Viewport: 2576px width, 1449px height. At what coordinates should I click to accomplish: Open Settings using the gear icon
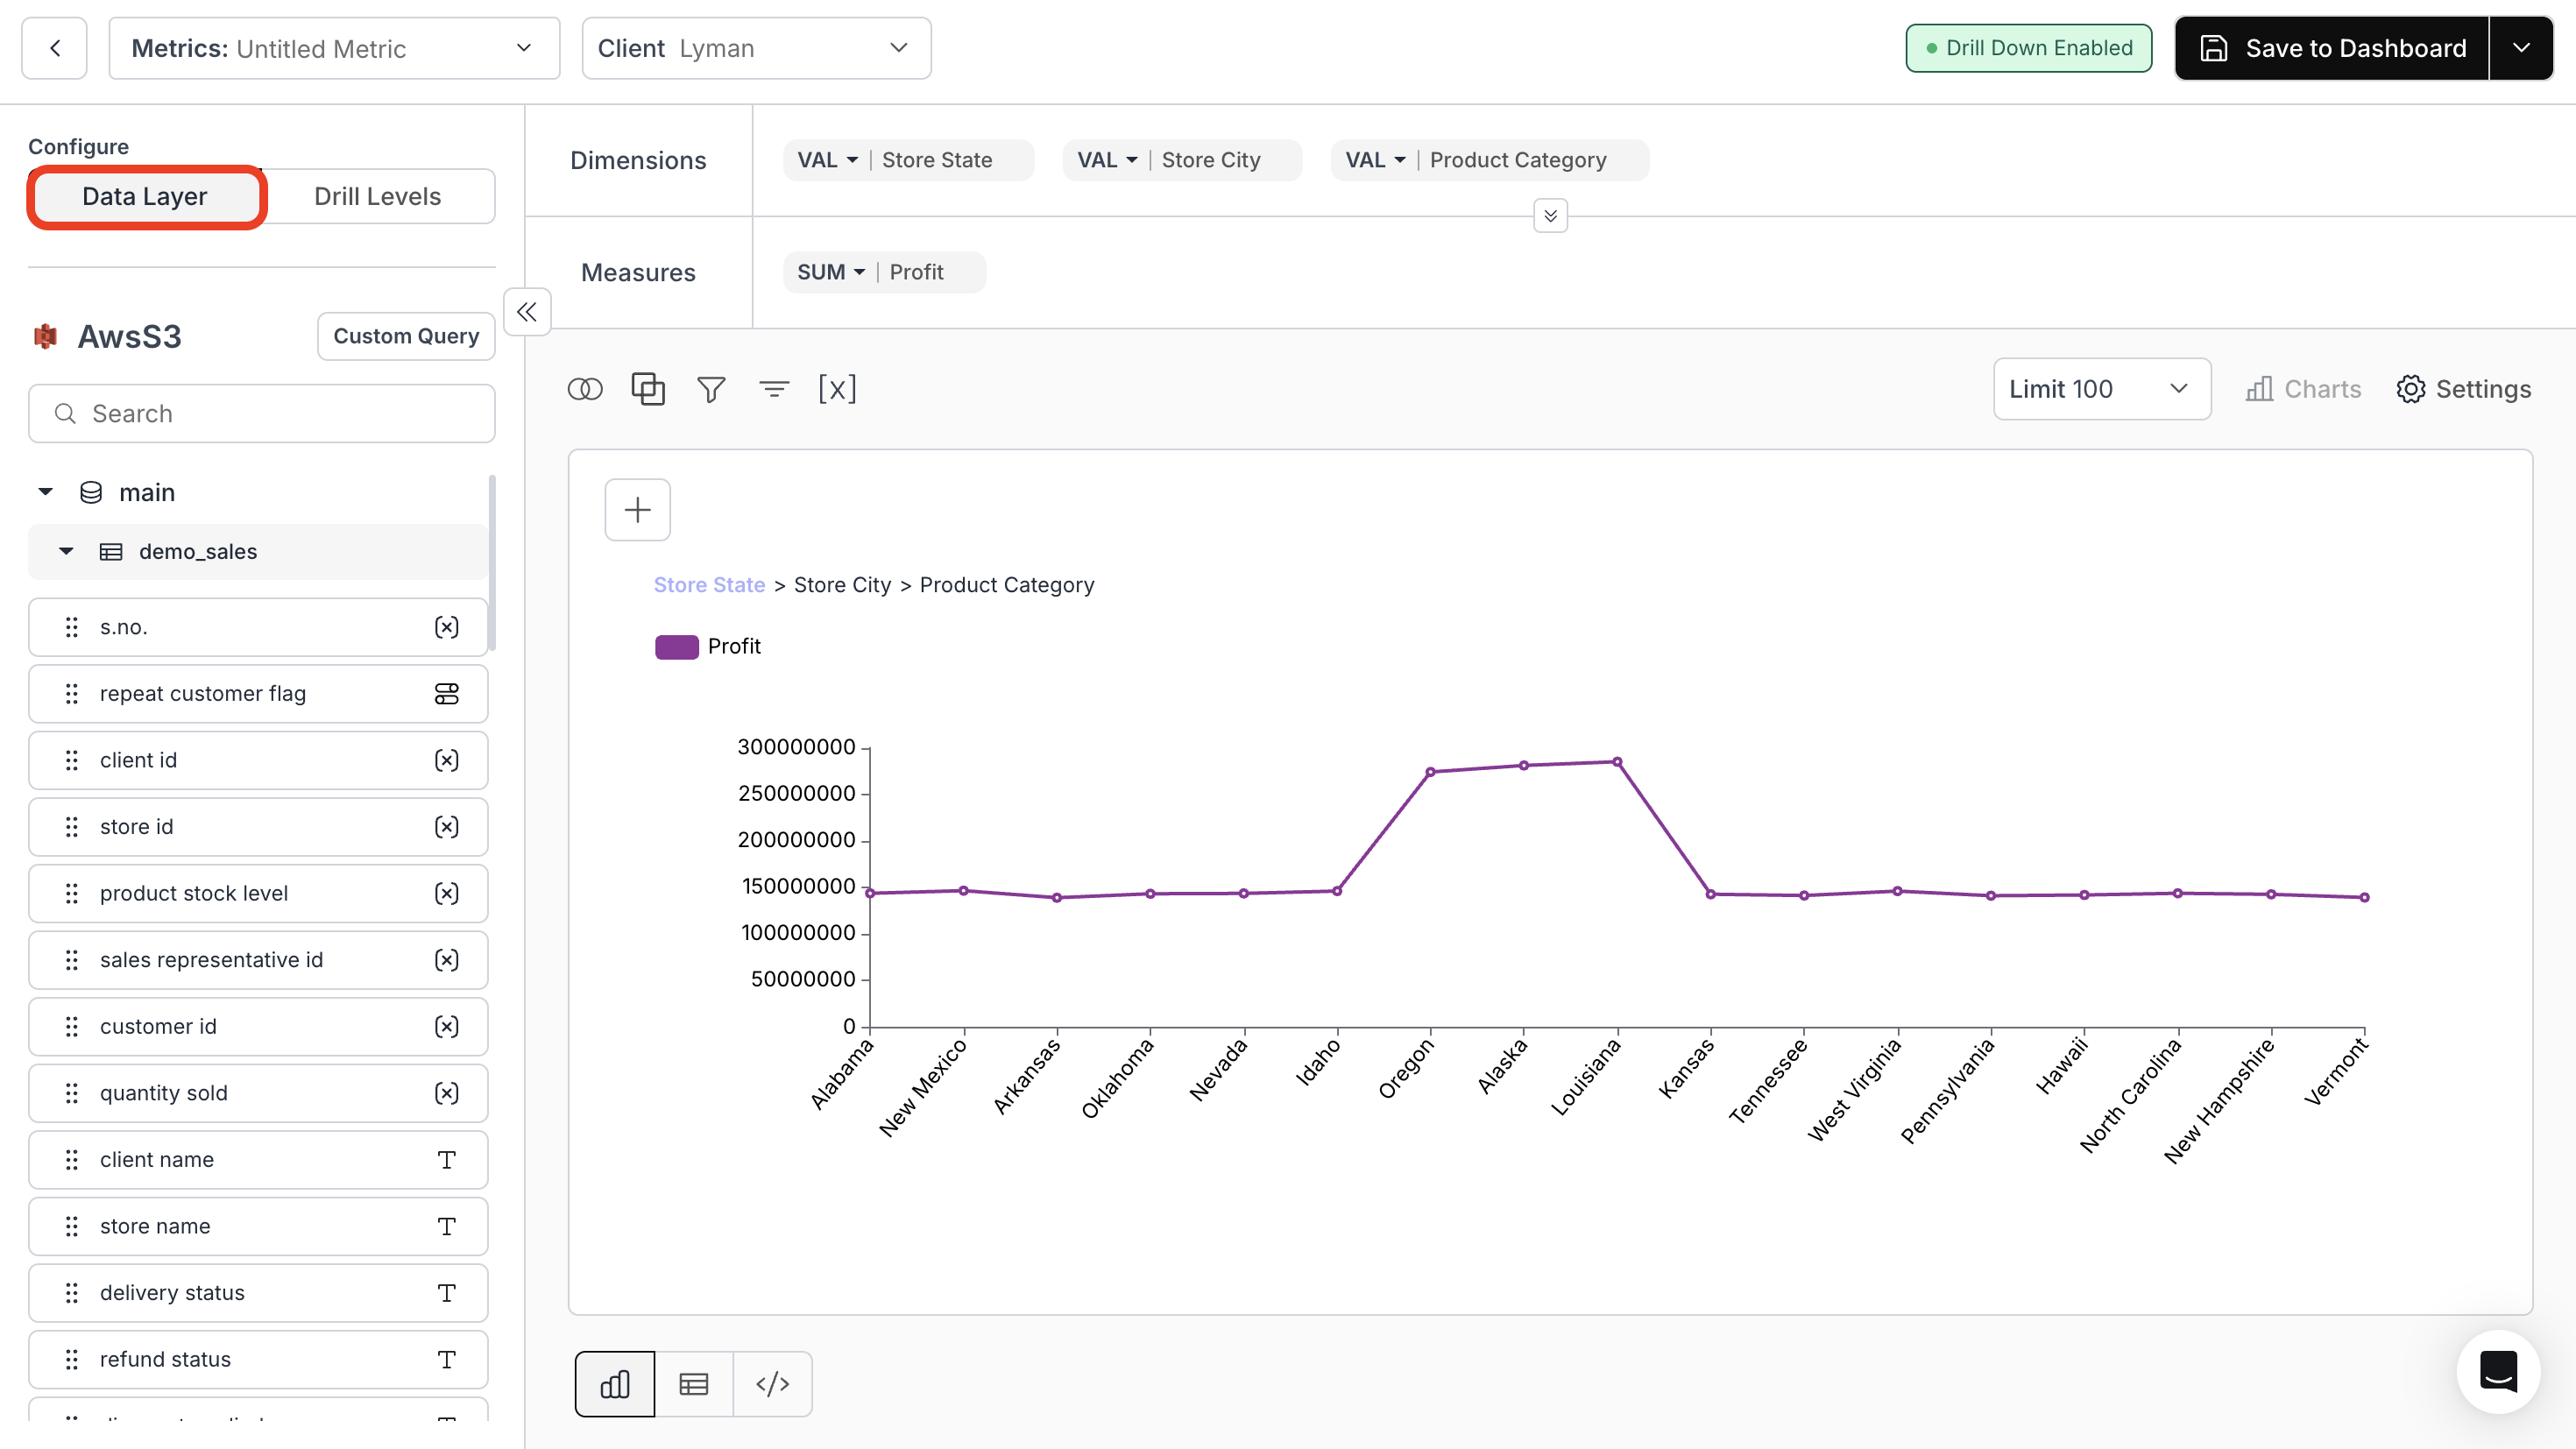(x=2411, y=389)
